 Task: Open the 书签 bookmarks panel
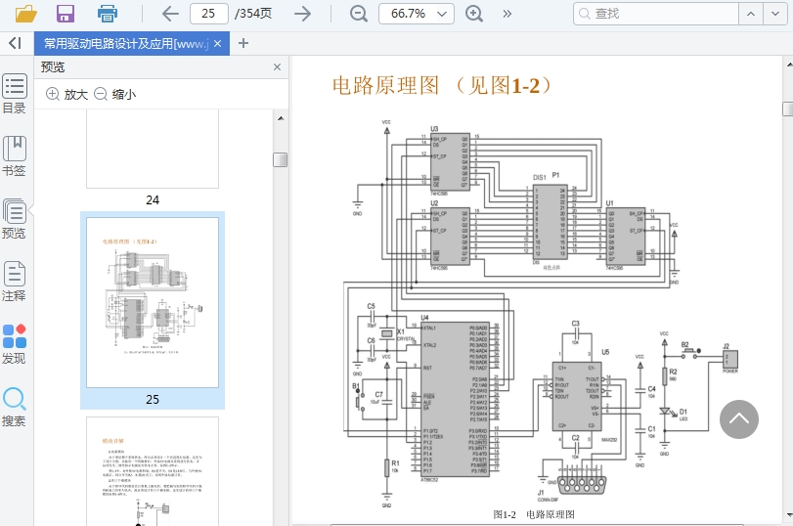pos(14,155)
